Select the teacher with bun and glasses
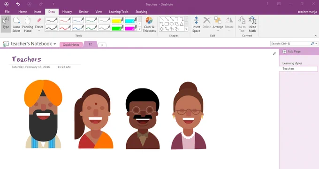The height and width of the screenshot is (169, 319). [x=189, y=116]
